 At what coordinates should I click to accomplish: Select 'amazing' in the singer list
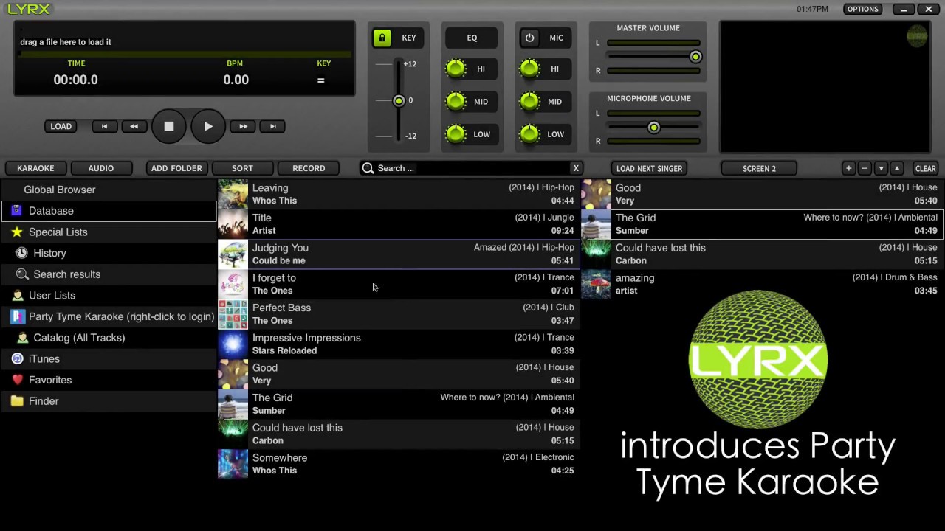click(x=762, y=284)
